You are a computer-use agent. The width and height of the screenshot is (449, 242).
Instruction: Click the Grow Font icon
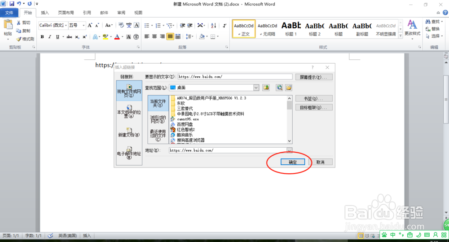[x=90, y=25]
